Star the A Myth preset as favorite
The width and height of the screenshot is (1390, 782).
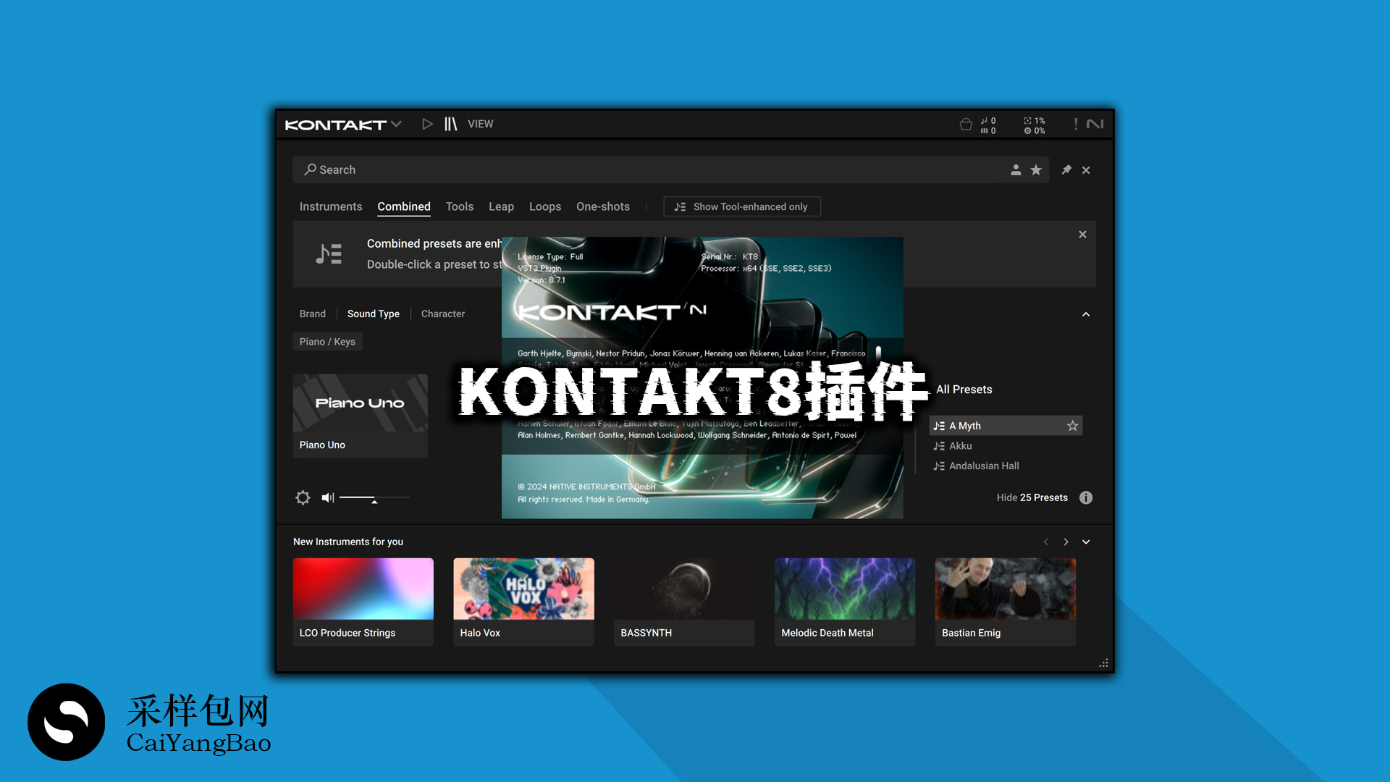(1072, 426)
